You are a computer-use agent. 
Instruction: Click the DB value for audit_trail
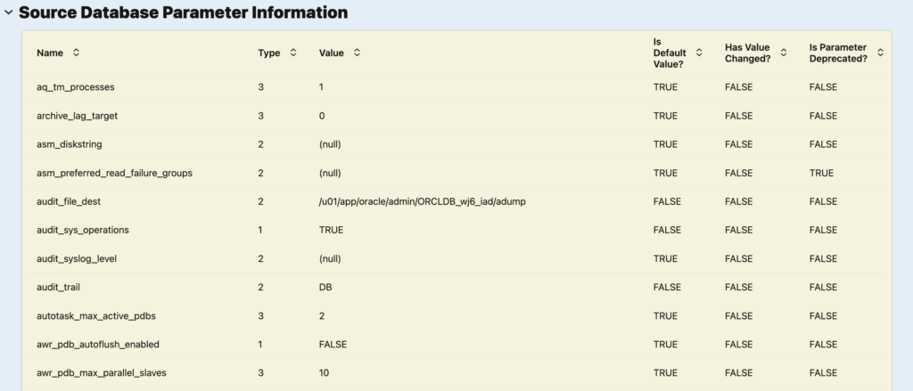(x=325, y=287)
